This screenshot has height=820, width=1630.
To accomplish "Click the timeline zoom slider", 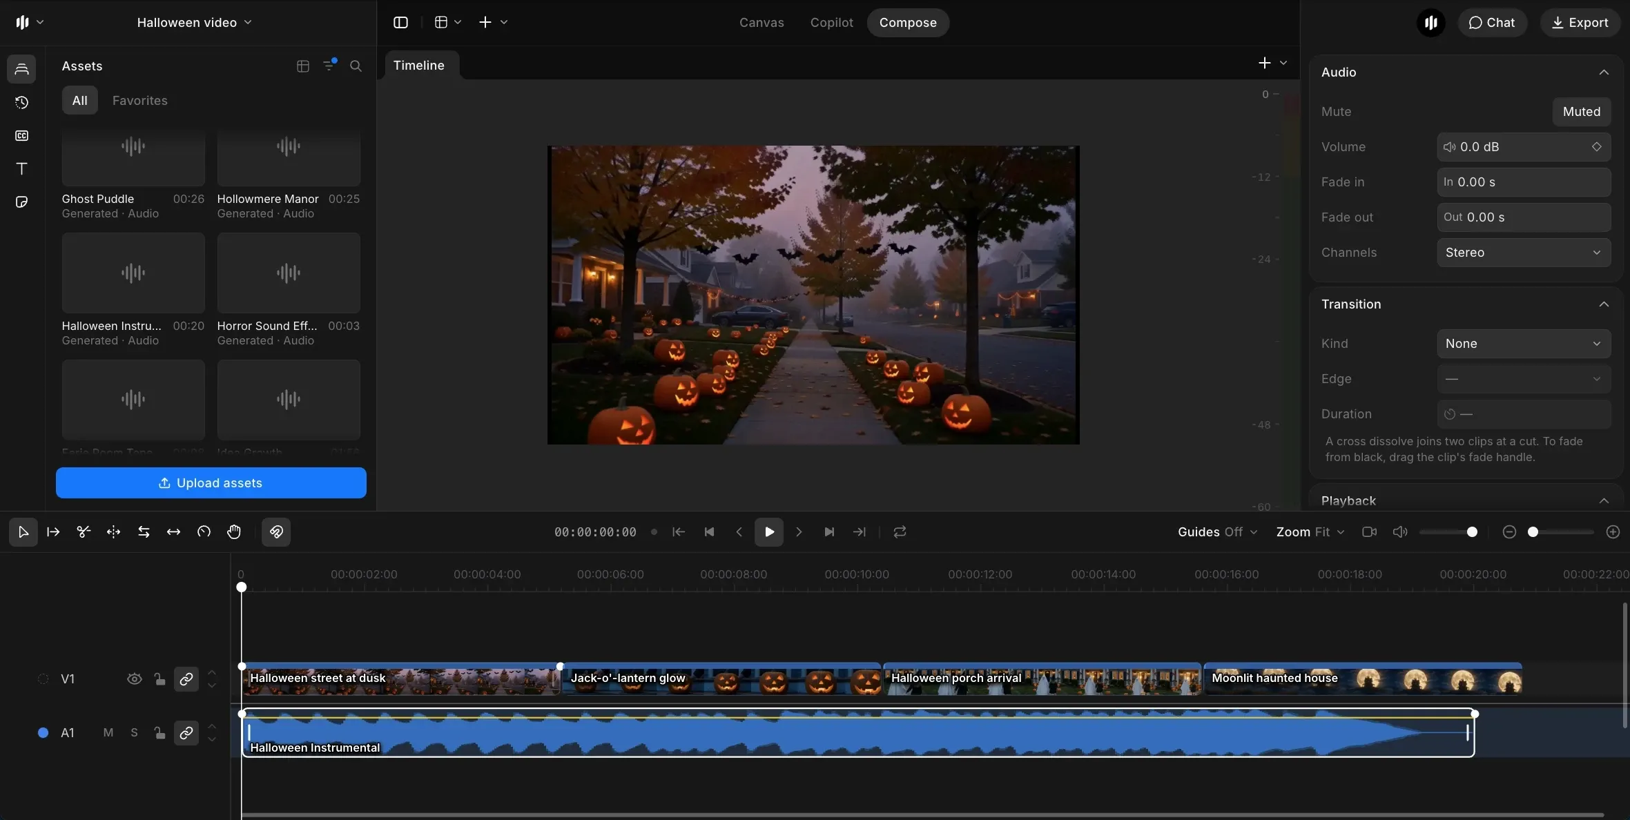I will pos(1560,531).
